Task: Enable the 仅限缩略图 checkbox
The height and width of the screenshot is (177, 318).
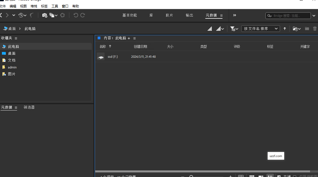Action: 294,176
